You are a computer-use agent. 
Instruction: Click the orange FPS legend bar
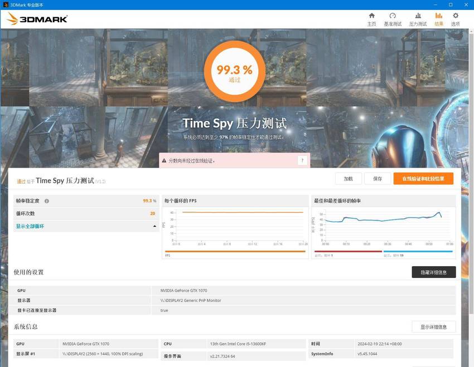click(x=235, y=251)
